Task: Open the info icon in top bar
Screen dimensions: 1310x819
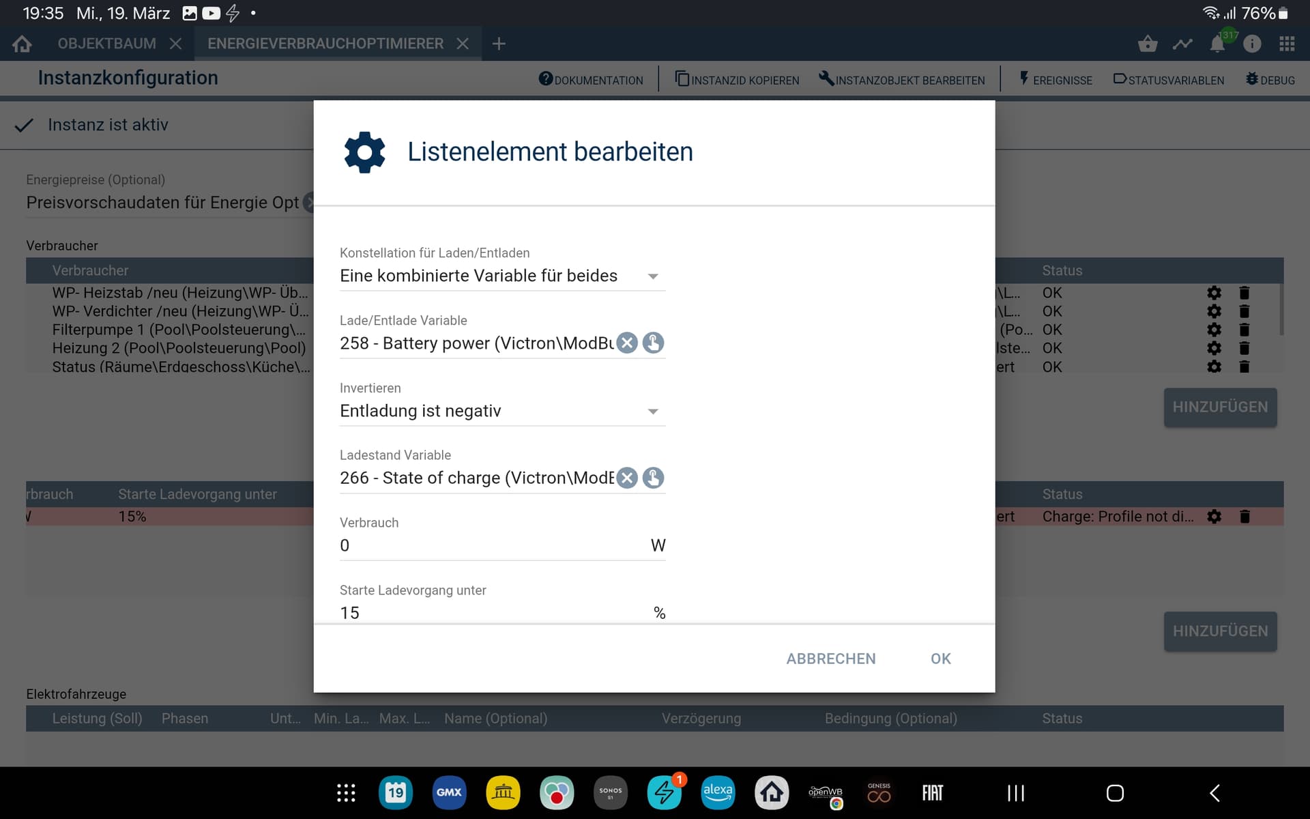Action: [x=1252, y=44]
